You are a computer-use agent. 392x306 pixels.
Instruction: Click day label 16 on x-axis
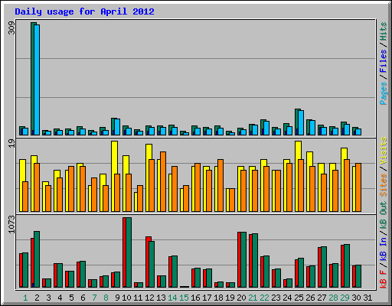coord(195,298)
